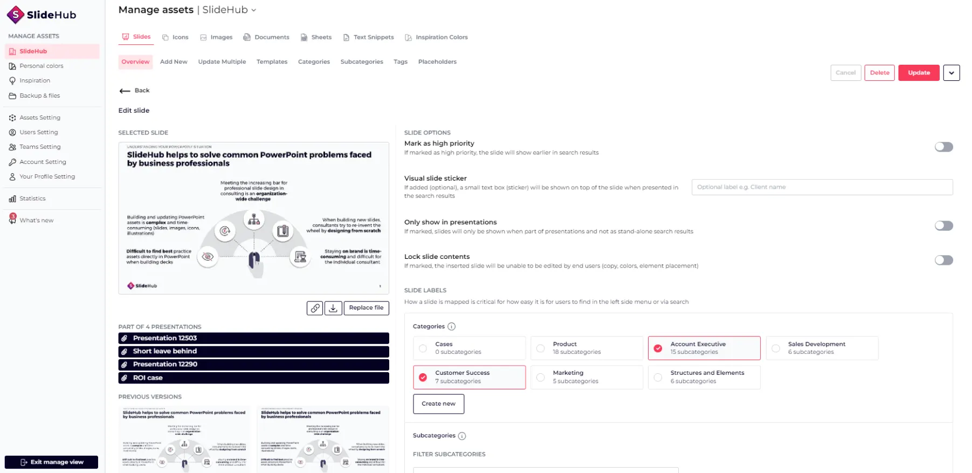
Task: Switch to the Update Multiple tab
Action: (222, 62)
